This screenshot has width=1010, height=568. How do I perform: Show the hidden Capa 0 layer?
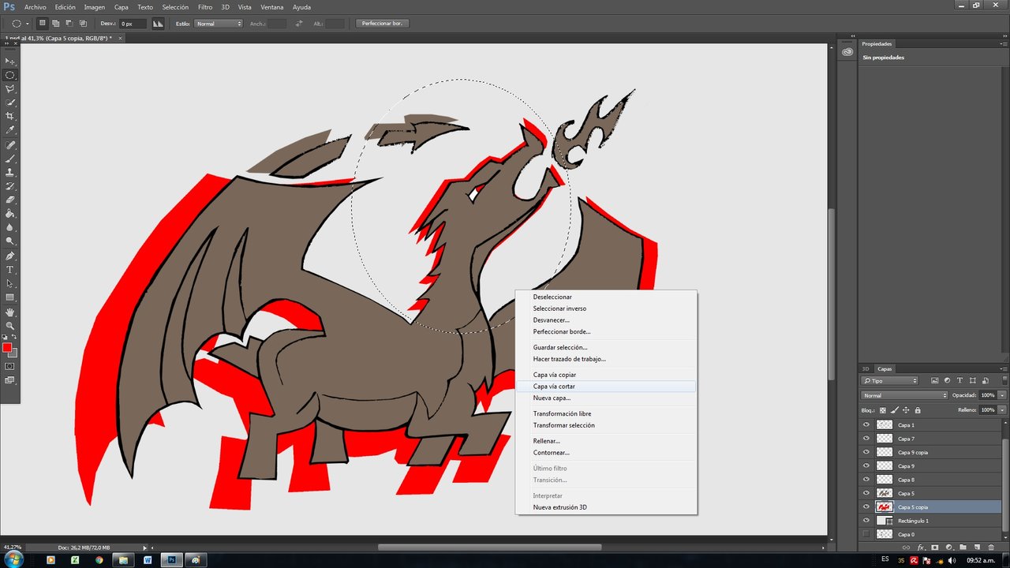866,534
